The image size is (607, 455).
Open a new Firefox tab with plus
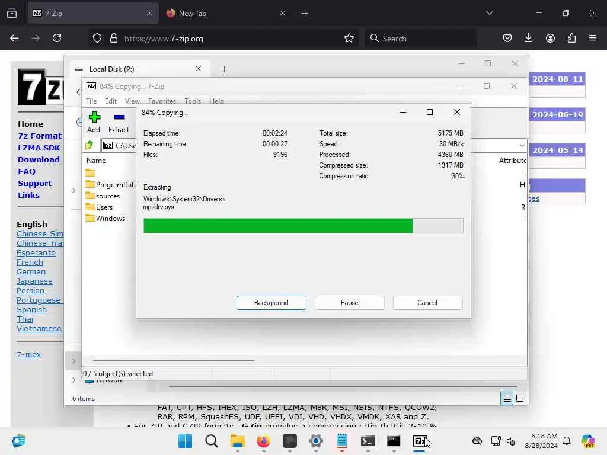305,14
